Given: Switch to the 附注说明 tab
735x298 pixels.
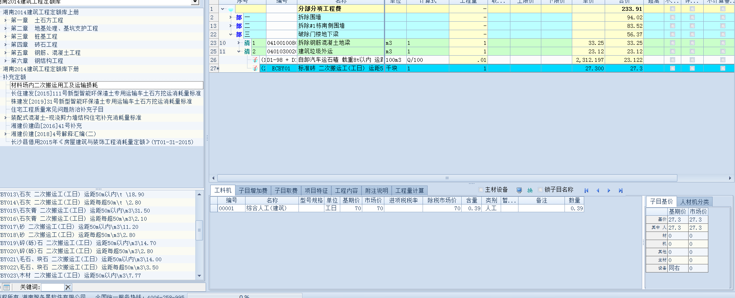Looking at the screenshot, I should point(377,191).
